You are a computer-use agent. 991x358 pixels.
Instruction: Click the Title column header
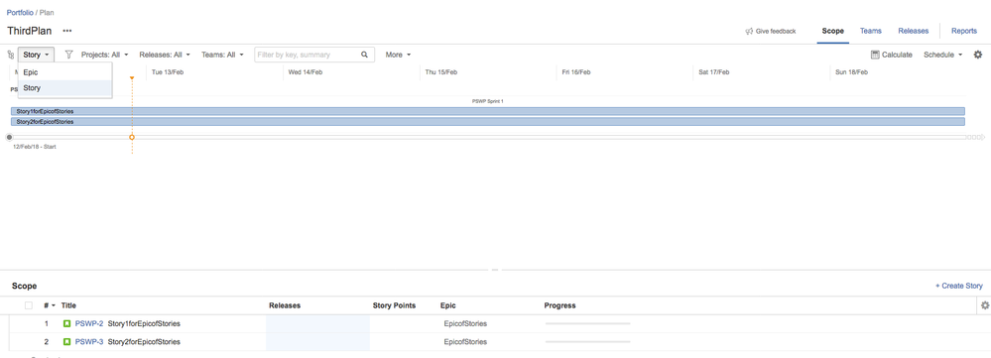coord(68,305)
